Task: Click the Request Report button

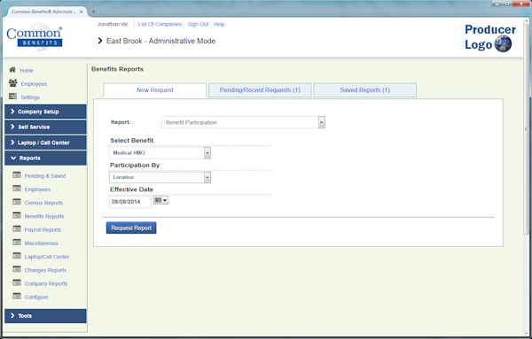Action: pos(131,228)
